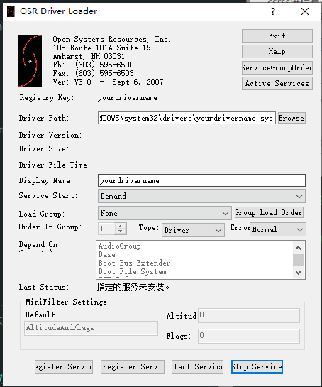This screenshot has height=387, width=322.
Task: Click the Driver Path text field
Action: [187, 118]
